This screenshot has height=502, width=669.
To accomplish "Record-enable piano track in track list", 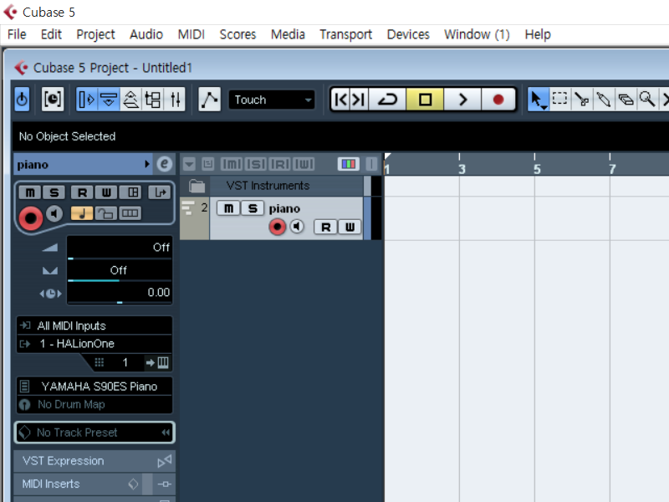I will click(x=277, y=227).
